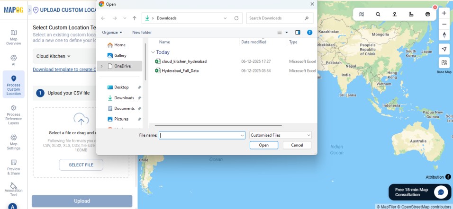Select the Hyderabad_Full_Data file
The height and width of the screenshot is (209, 453).
pyautogui.click(x=177, y=70)
